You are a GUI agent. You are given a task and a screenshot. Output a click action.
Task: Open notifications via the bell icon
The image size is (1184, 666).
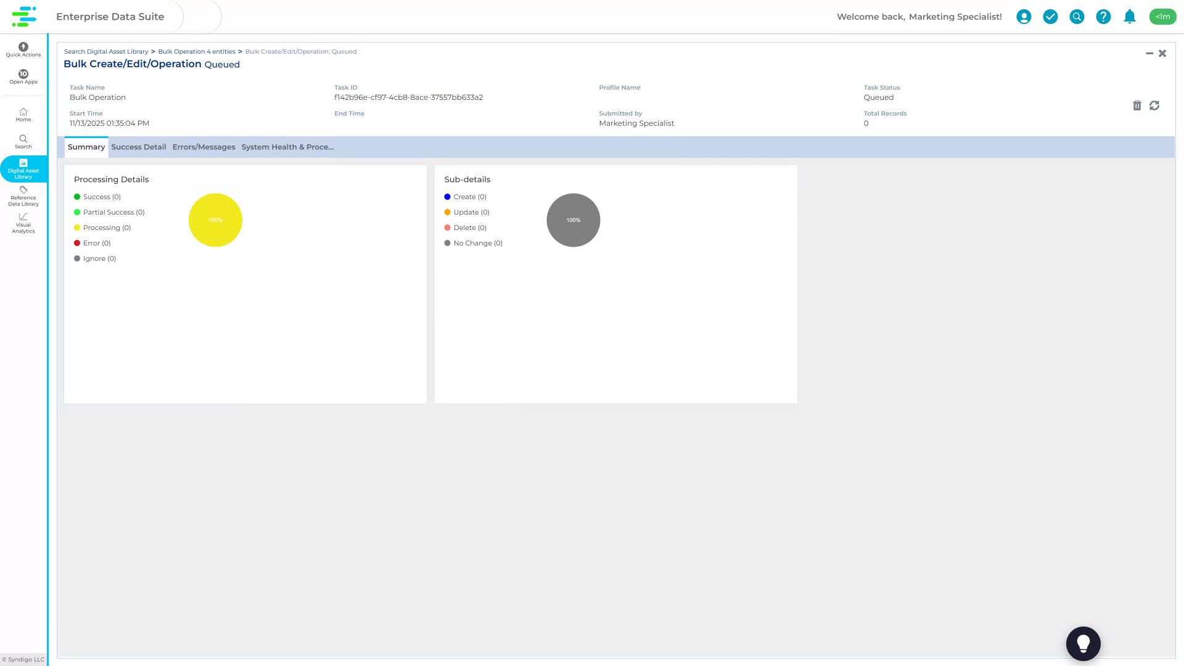pyautogui.click(x=1130, y=17)
